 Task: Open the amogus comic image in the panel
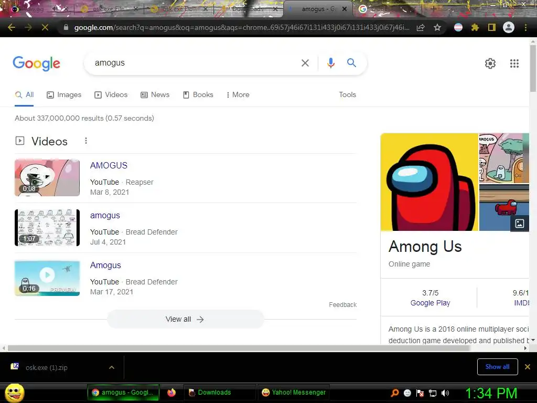(x=504, y=158)
